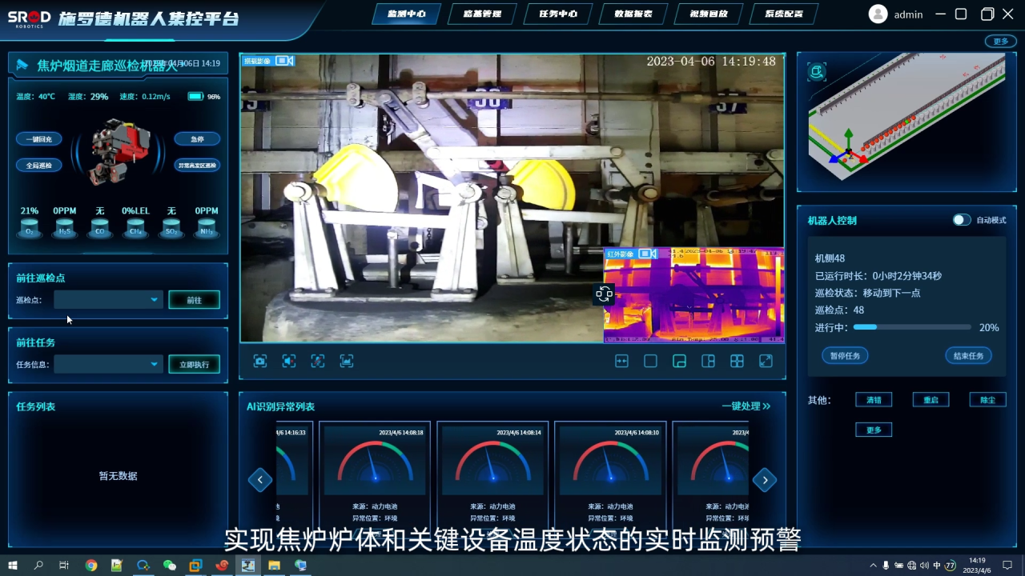This screenshot has width=1025, height=576.
Task: Select the picture-in-picture layout icon
Action: (679, 362)
